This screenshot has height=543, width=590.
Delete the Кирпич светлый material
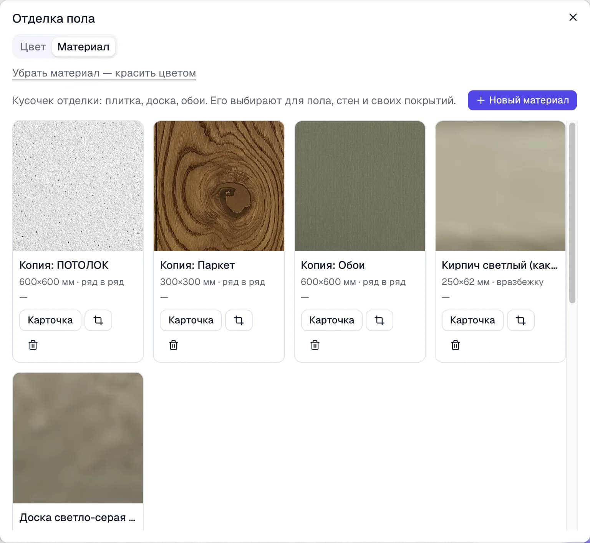(x=456, y=345)
